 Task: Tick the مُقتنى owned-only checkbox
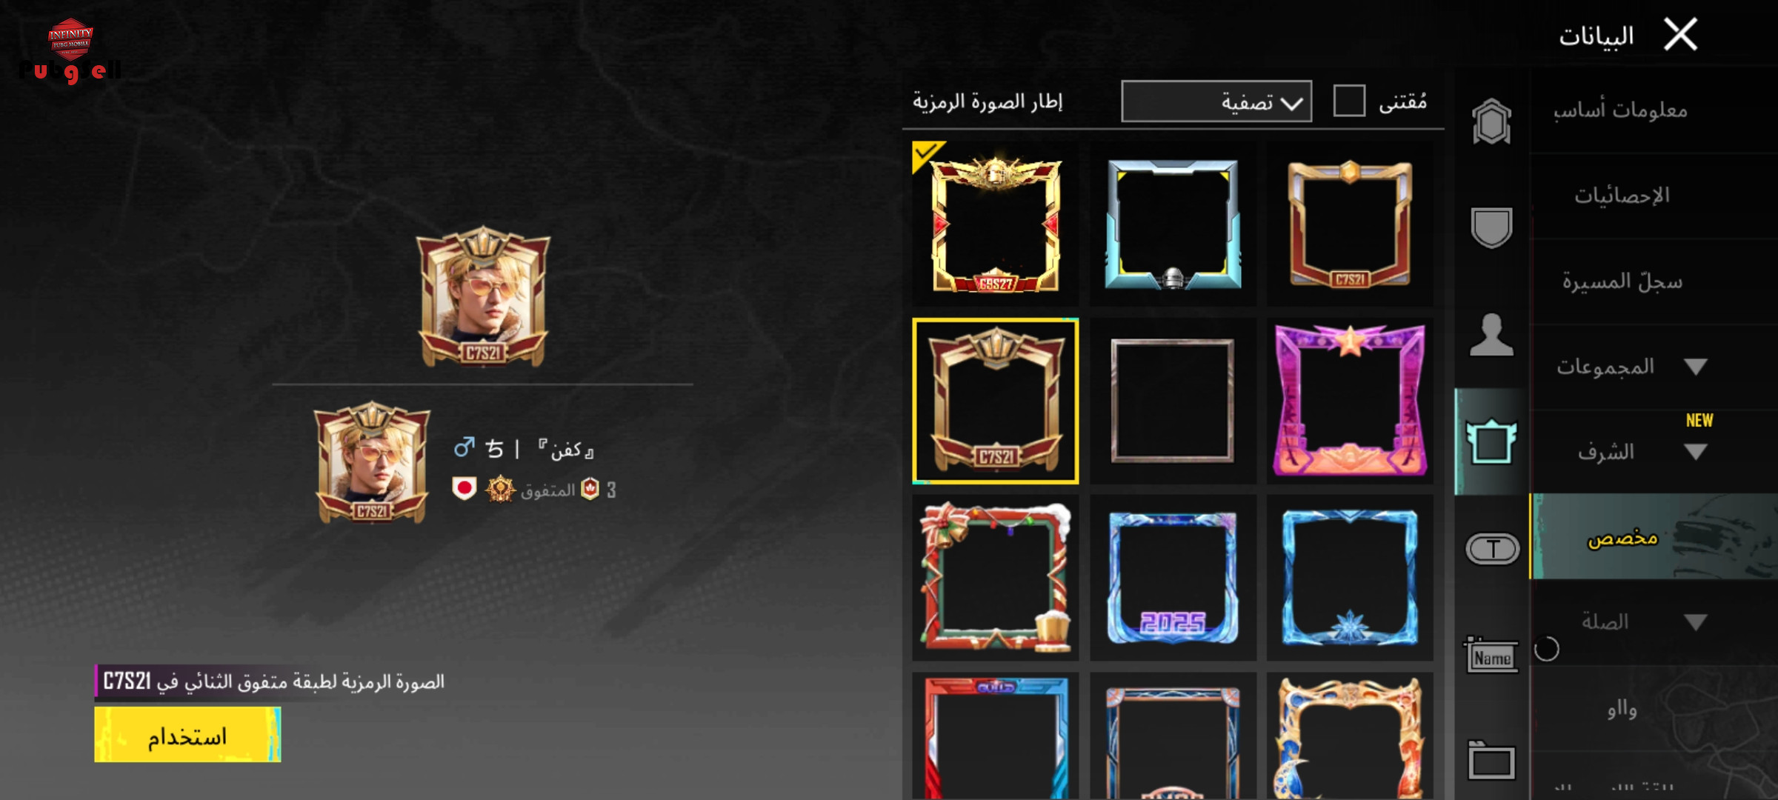1349,101
